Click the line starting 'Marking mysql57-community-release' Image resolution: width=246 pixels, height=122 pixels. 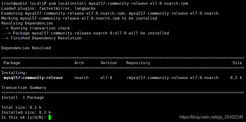click(79, 18)
